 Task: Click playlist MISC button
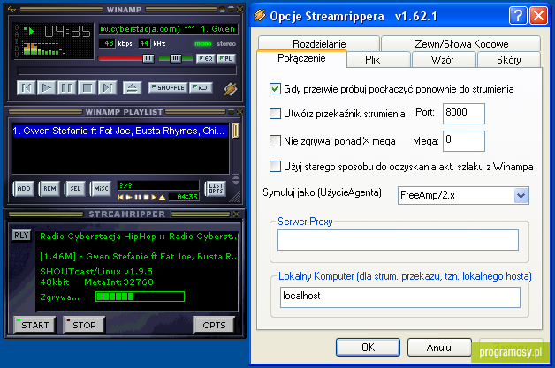click(101, 189)
